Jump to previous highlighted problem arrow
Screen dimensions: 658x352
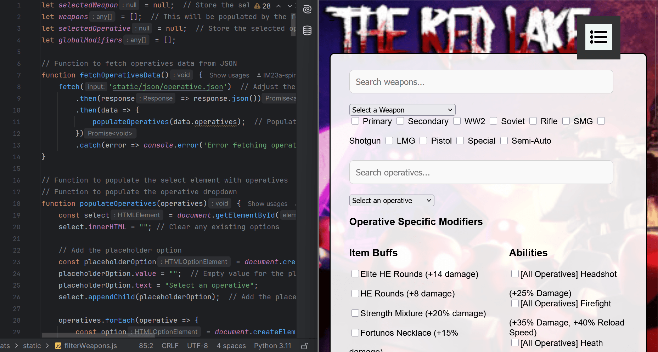(x=279, y=6)
